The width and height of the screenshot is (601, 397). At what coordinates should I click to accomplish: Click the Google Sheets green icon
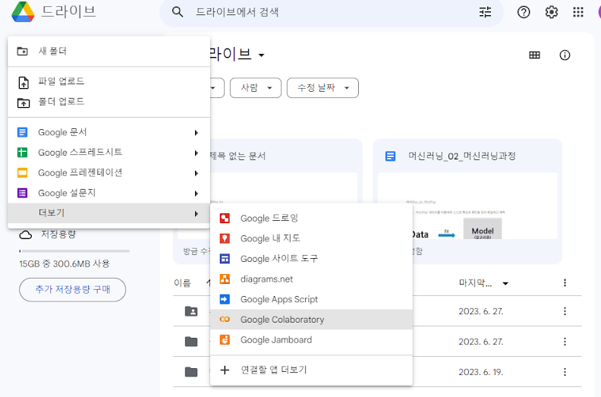23,153
